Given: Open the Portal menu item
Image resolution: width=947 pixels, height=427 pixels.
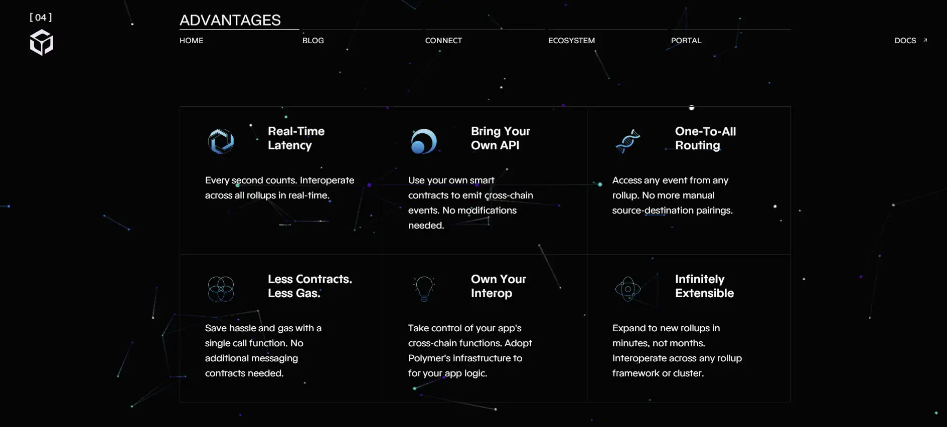Looking at the screenshot, I should click(686, 41).
